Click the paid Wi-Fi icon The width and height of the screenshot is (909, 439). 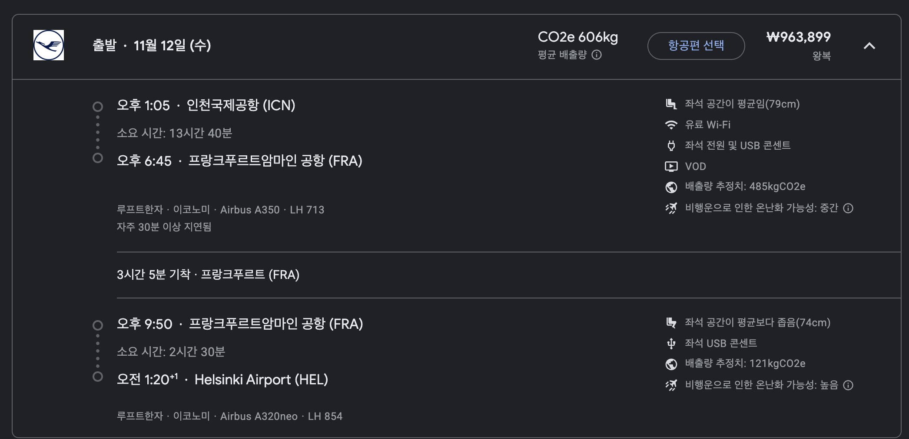(x=671, y=125)
